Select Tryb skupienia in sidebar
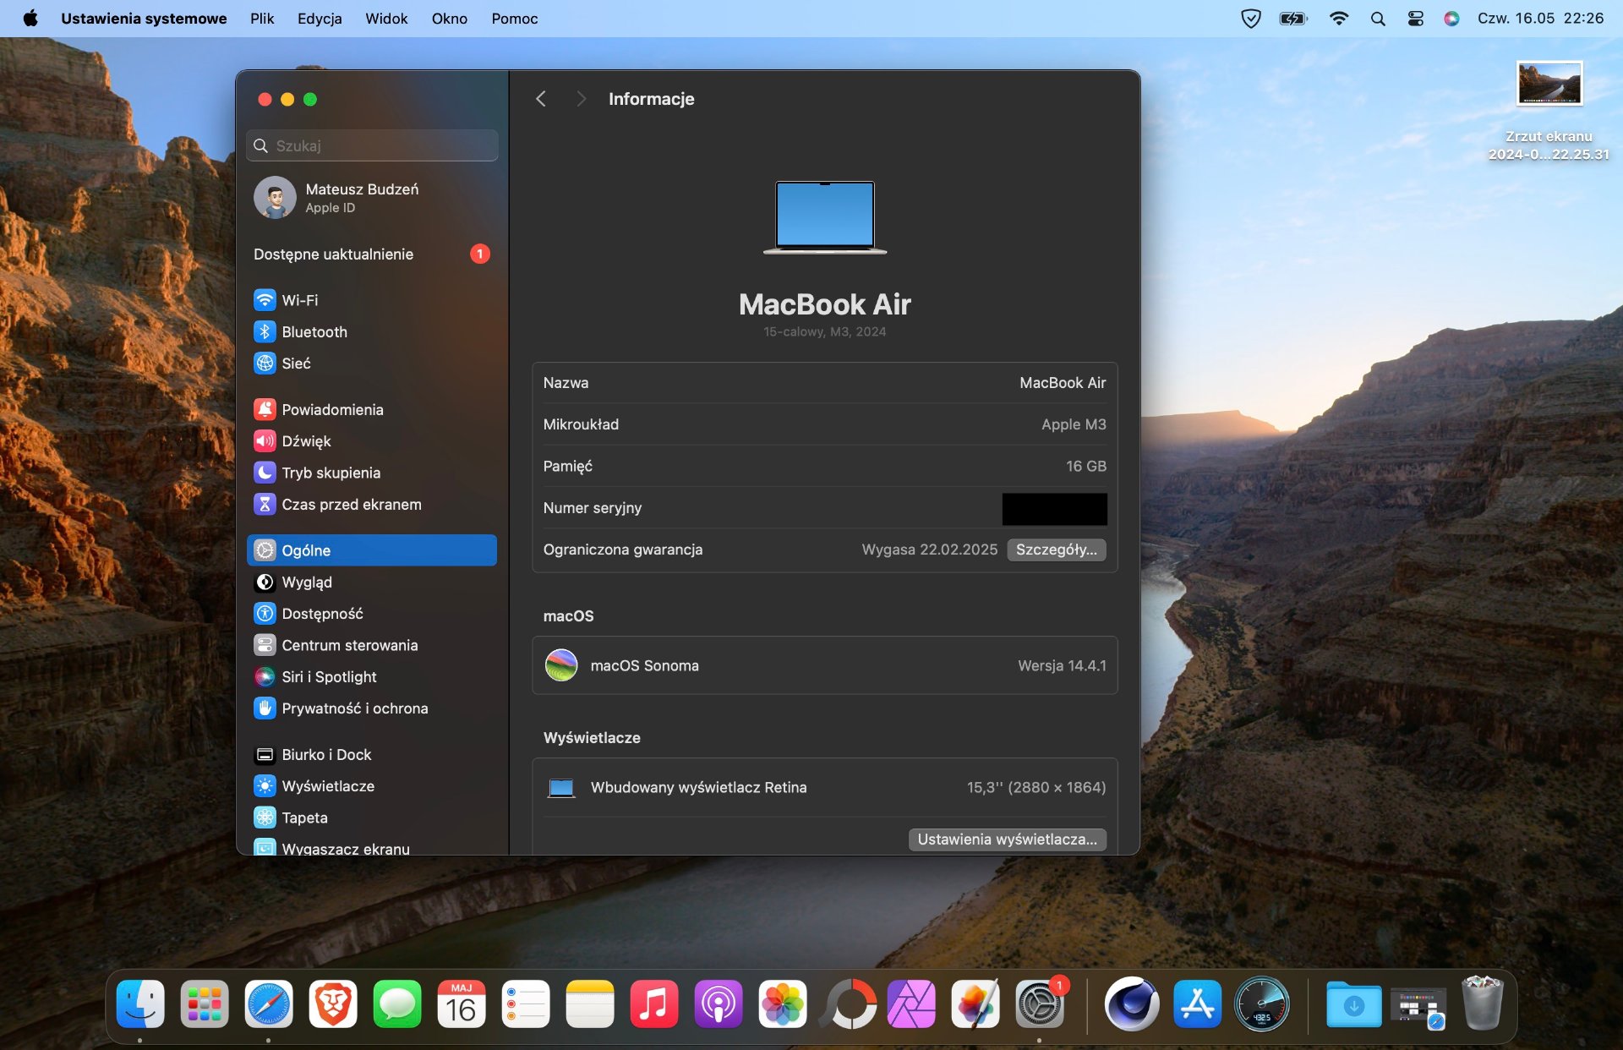Viewport: 1623px width, 1050px height. 371,473
